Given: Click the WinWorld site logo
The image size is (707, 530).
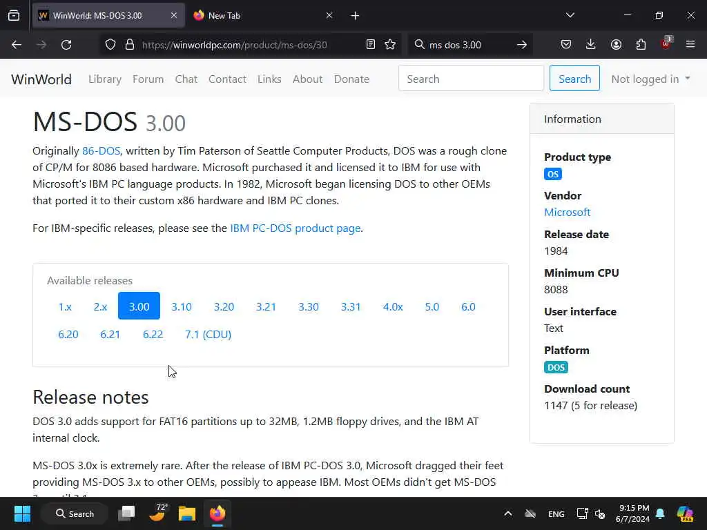Looking at the screenshot, I should point(41,79).
